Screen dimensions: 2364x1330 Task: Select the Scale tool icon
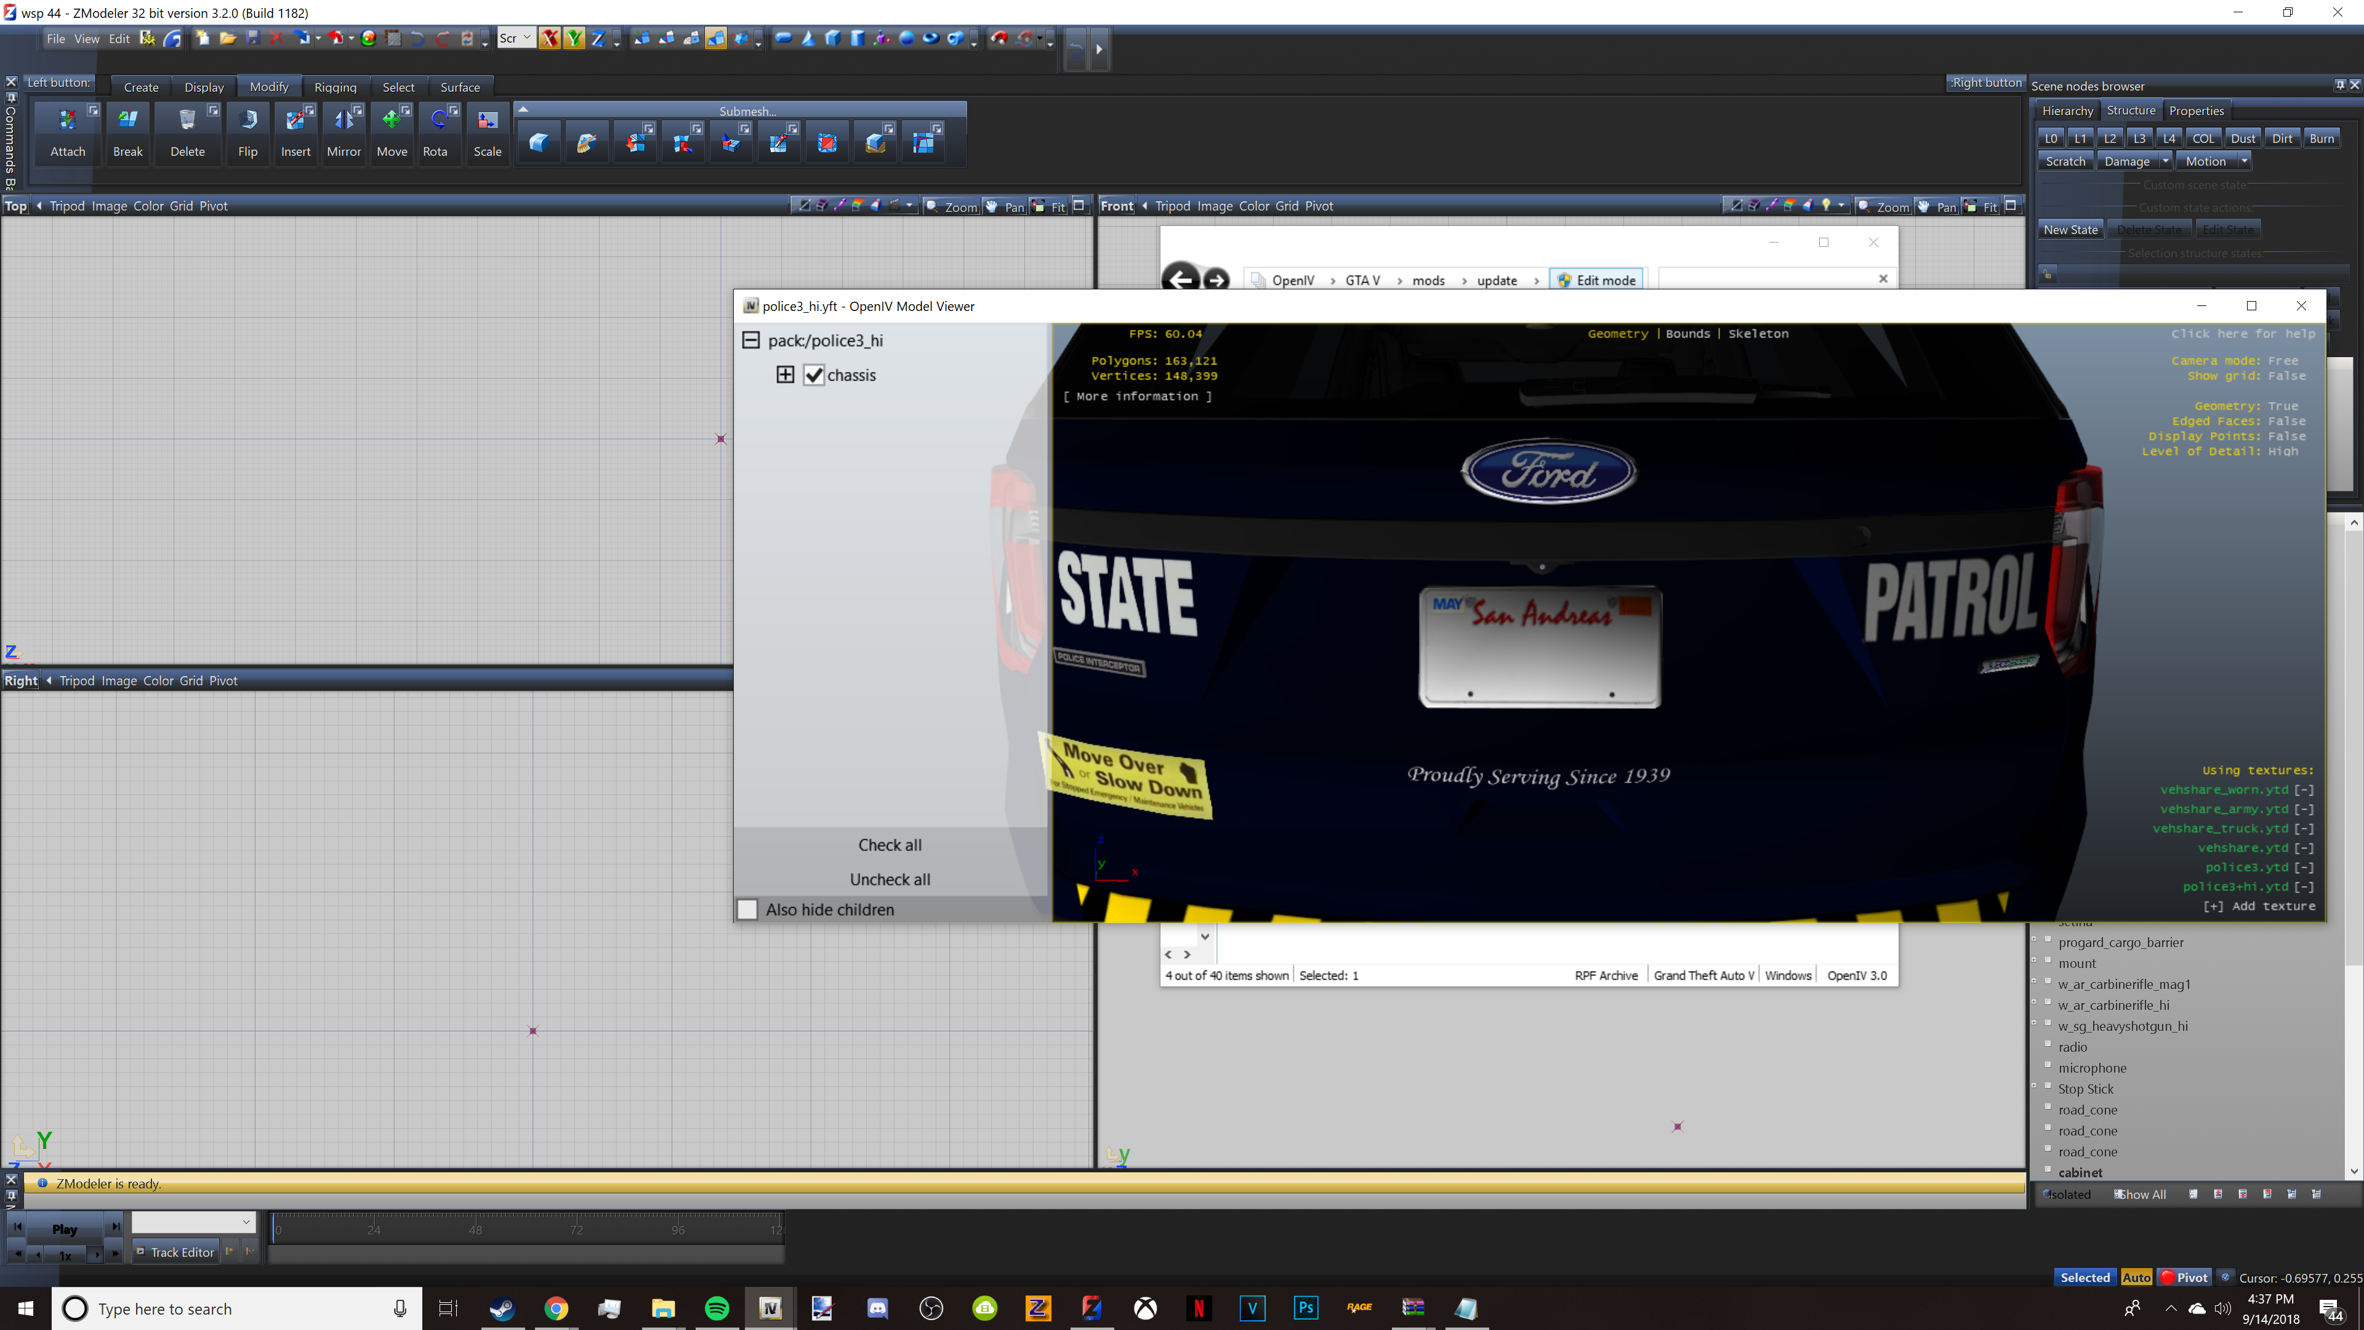click(488, 120)
